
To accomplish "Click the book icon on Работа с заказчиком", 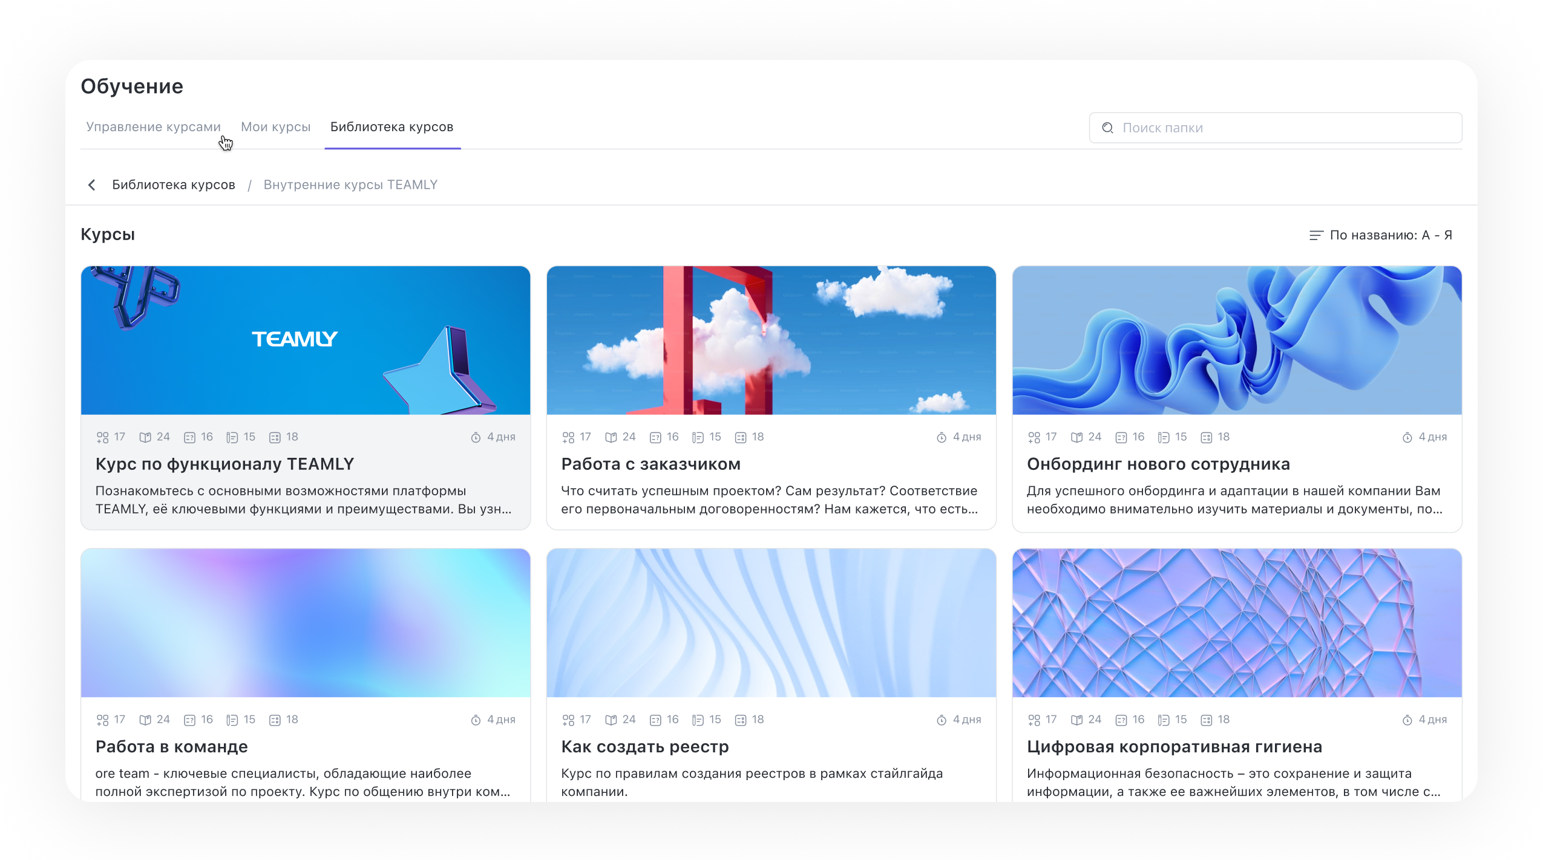I will click(611, 437).
